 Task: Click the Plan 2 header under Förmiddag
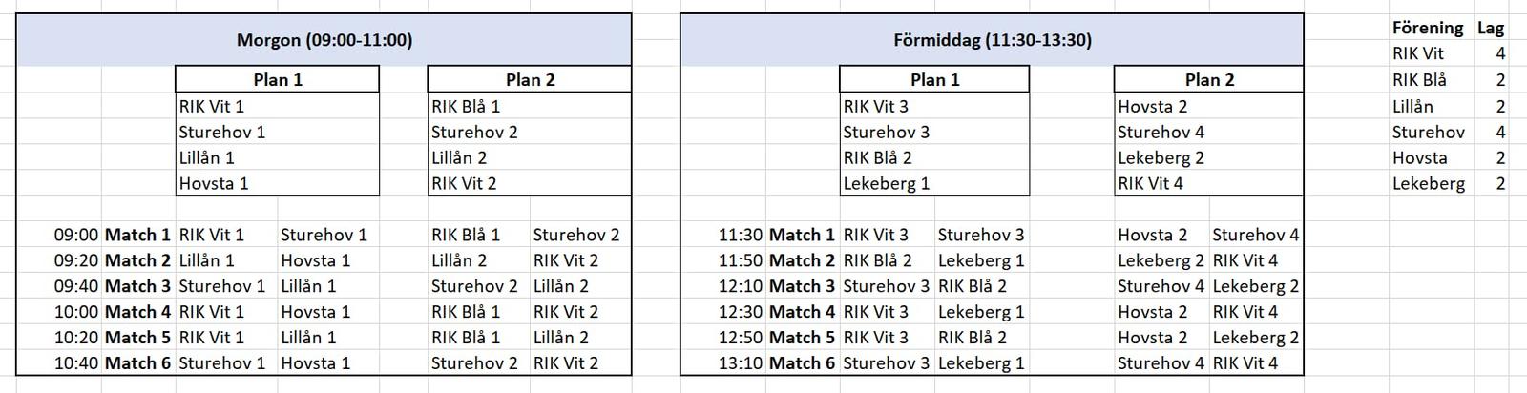(1208, 79)
